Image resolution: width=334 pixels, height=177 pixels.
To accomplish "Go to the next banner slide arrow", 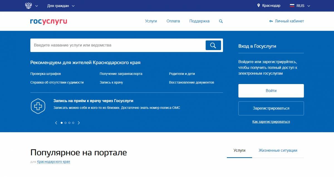I will coord(79,123).
